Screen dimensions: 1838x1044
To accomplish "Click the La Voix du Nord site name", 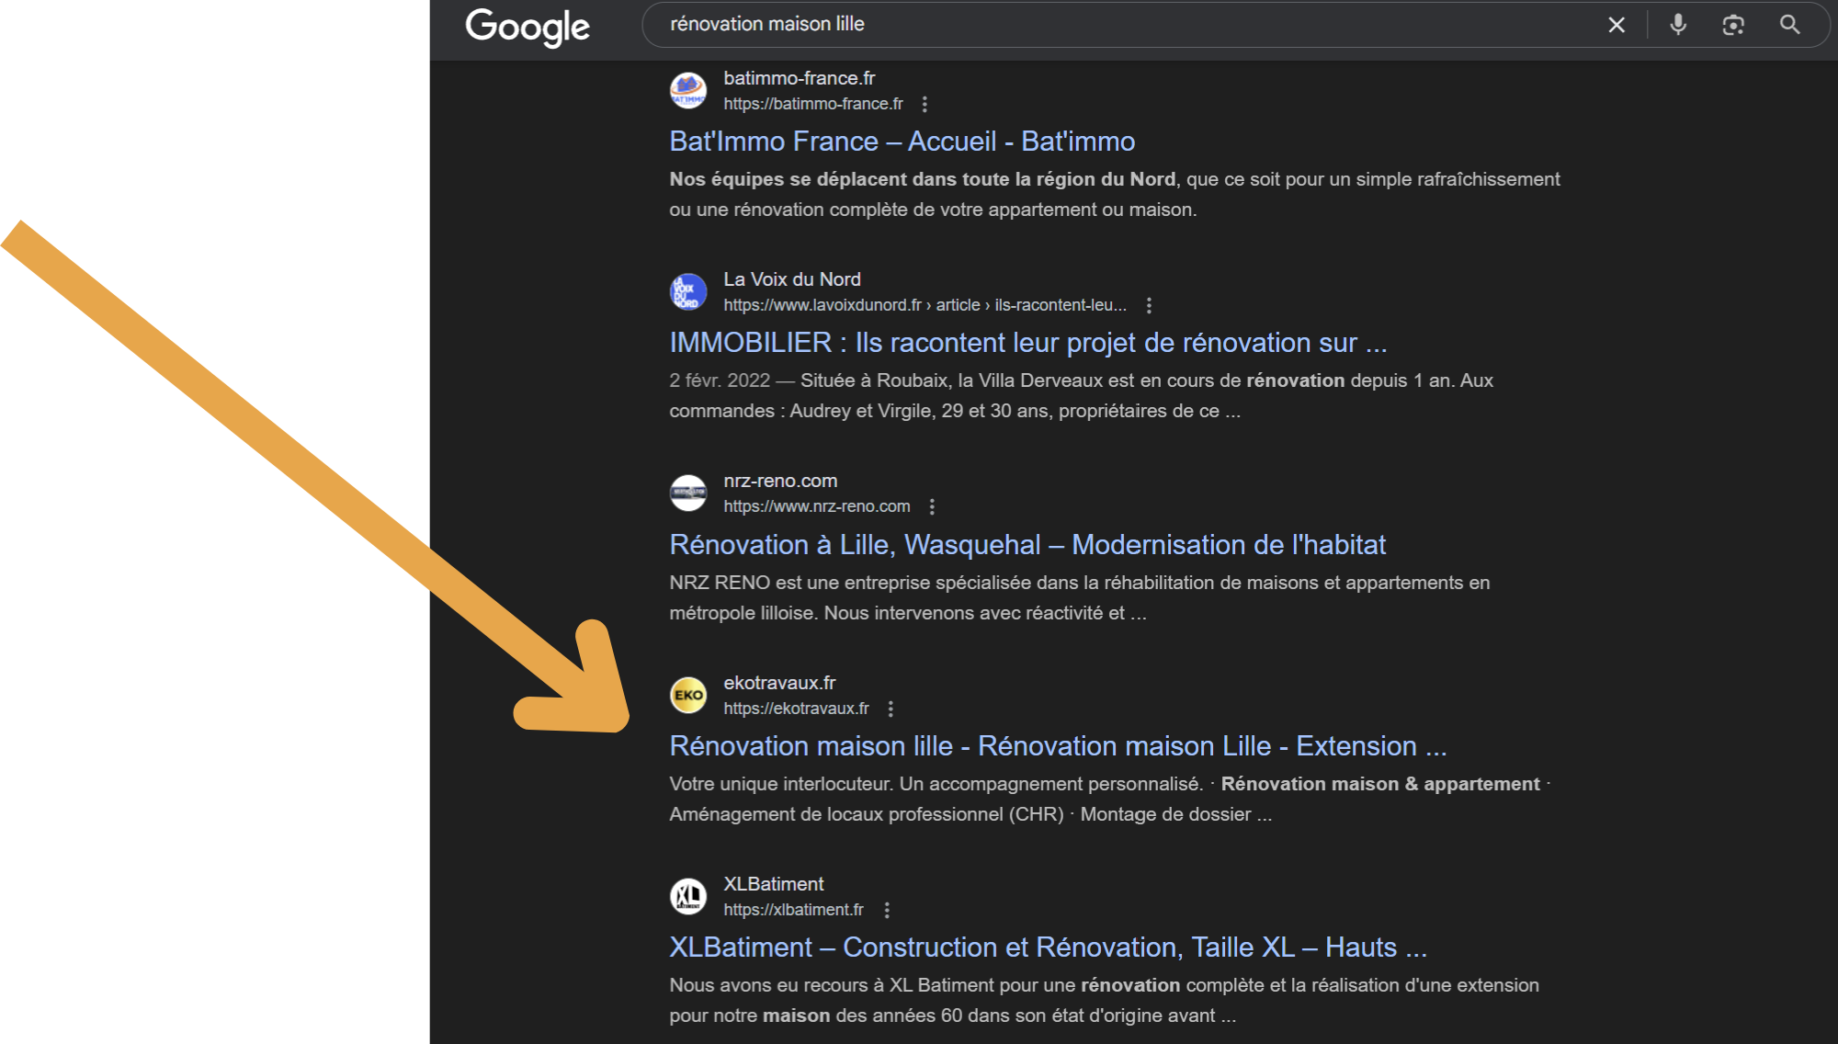I will click(x=792, y=279).
